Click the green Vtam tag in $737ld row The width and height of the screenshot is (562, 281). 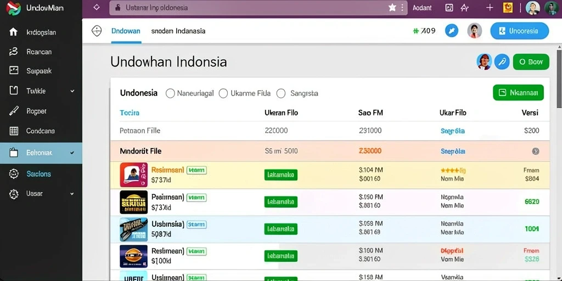pos(197,170)
